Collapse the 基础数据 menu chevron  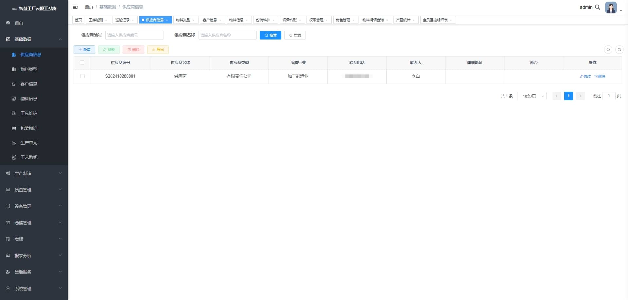tap(60, 39)
